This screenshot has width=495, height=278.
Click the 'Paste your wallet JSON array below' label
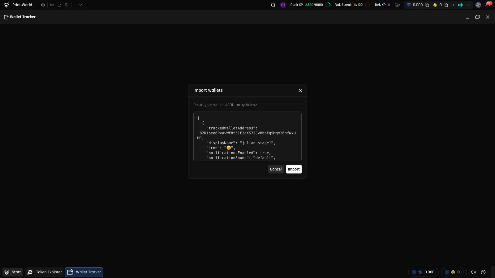pyautogui.click(x=225, y=105)
